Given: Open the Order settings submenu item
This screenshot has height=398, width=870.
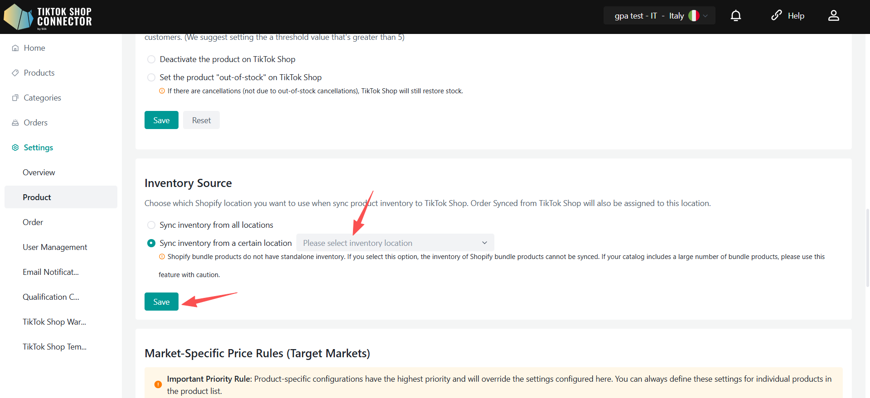Looking at the screenshot, I should [x=33, y=222].
